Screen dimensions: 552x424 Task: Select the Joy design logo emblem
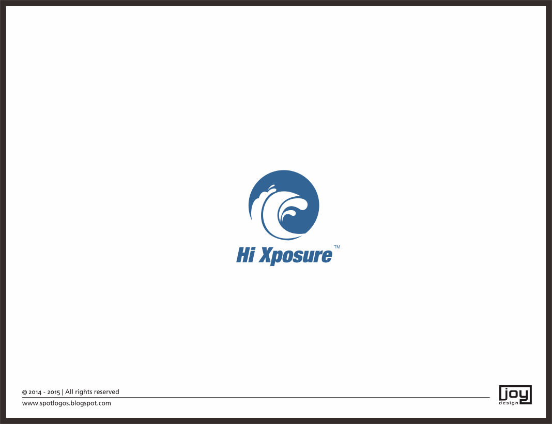pyautogui.click(x=515, y=394)
